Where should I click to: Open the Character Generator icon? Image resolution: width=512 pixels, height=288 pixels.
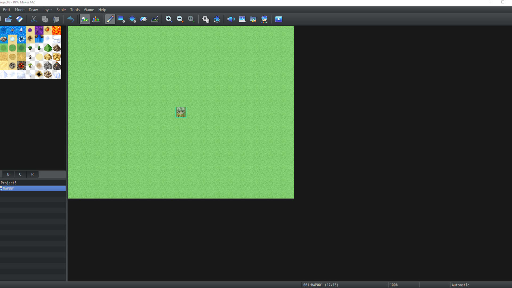[x=264, y=19]
